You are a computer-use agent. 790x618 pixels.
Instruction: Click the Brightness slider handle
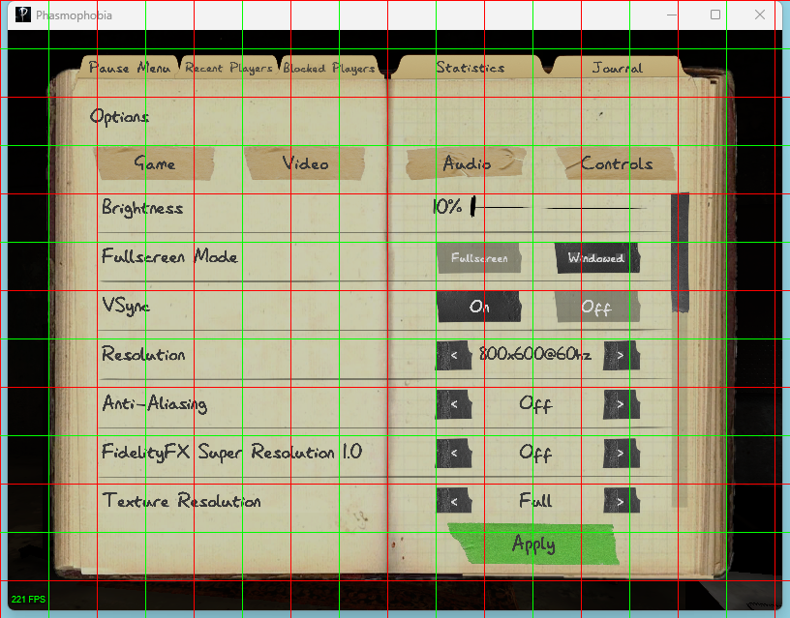[x=472, y=207]
